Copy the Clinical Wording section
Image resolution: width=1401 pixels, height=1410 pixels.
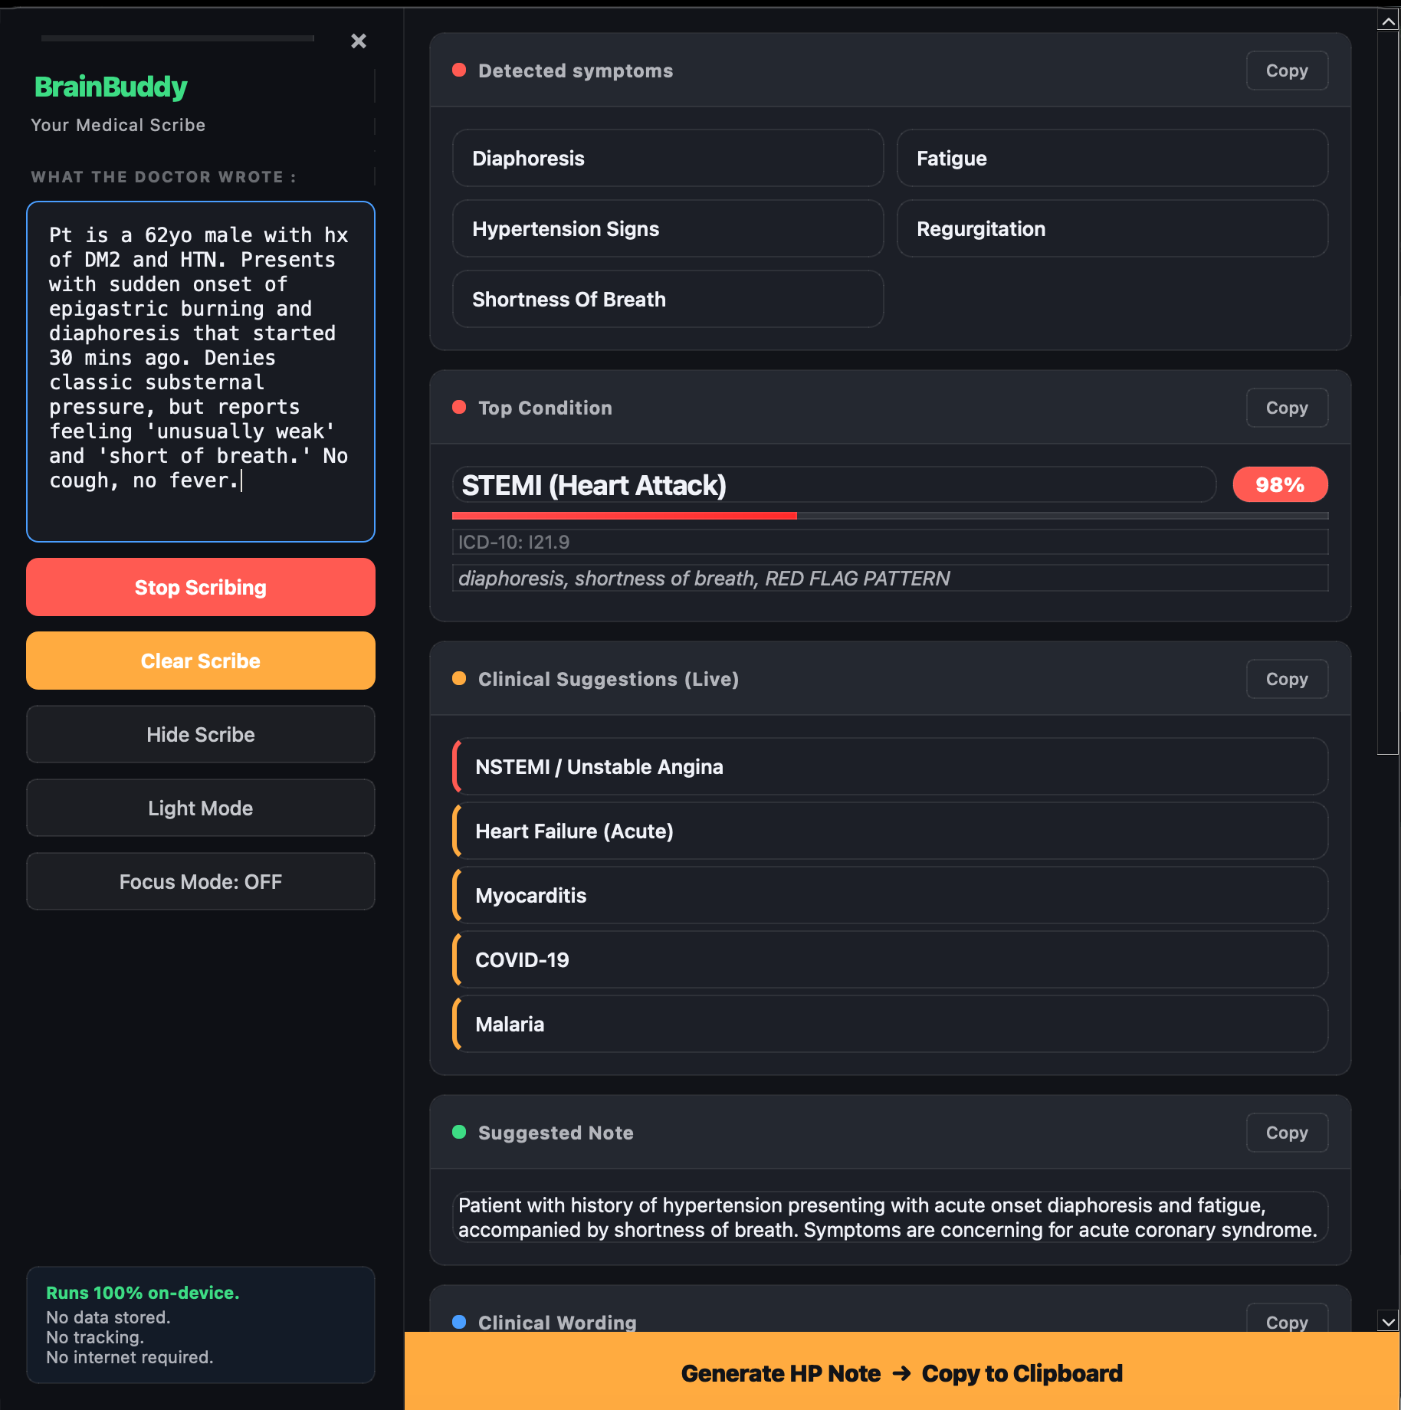[1287, 1320]
